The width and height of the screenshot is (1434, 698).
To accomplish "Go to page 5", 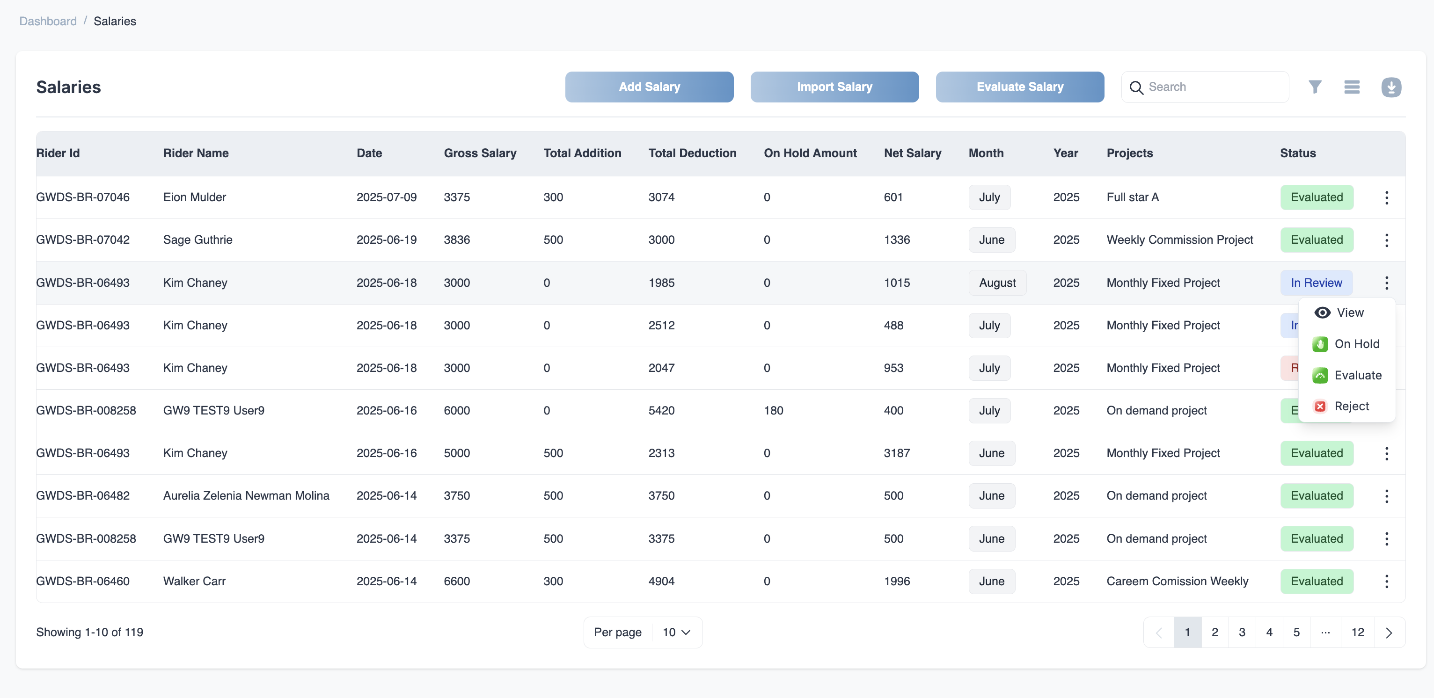I will tap(1296, 633).
